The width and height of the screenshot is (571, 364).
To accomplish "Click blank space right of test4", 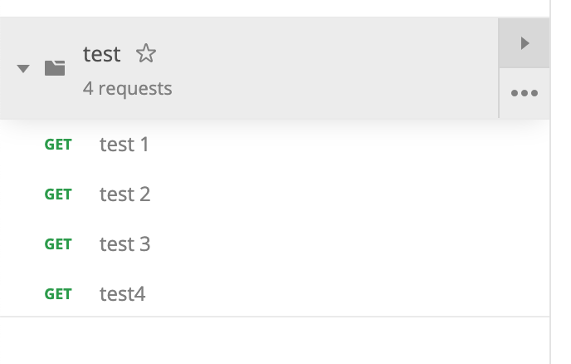I will (346, 294).
